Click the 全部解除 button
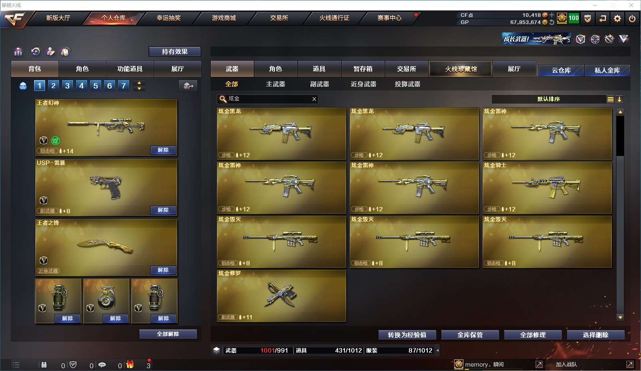This screenshot has width=641, height=371. click(x=168, y=334)
